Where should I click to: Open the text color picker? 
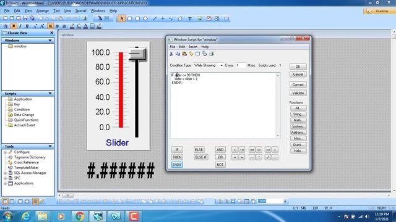[85, 26]
